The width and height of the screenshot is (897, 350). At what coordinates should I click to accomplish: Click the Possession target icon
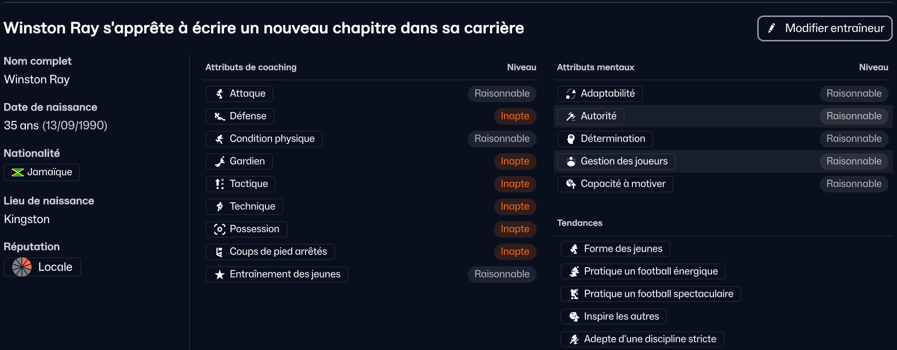219,229
